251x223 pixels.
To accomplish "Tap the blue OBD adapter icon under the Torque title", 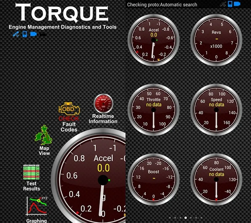I will pyautogui.click(x=33, y=34).
